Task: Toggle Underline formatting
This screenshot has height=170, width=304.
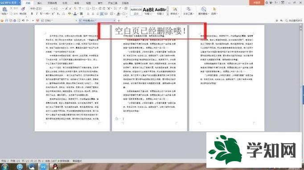Action: pos(41,14)
